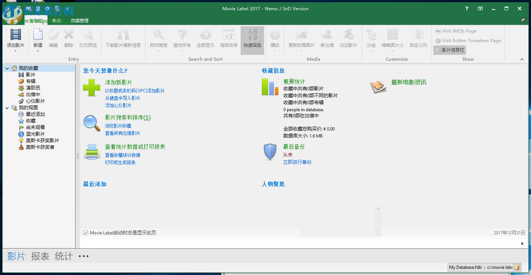The width and height of the screenshot is (531, 275).
Task: Click the 自定义列 customize columns icon
Action: [x=418, y=34]
